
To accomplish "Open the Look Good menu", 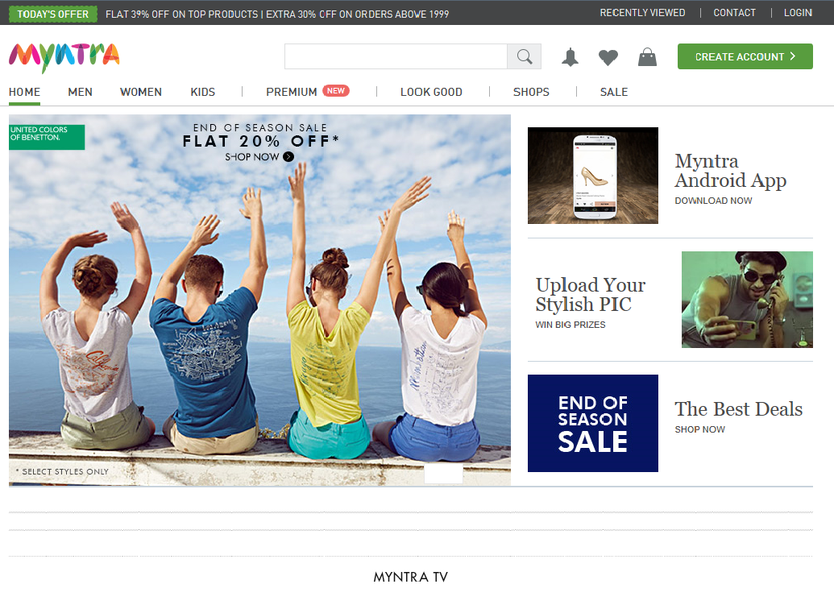I will tap(431, 92).
